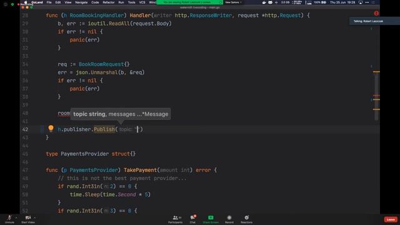Click BookRoomRequest type on line 34
This screenshot has height=225, width=400.
[101, 64]
